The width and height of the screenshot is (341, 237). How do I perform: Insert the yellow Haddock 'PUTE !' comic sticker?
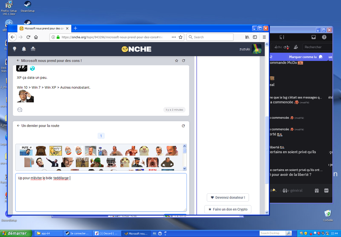pyautogui.click(x=56, y=151)
